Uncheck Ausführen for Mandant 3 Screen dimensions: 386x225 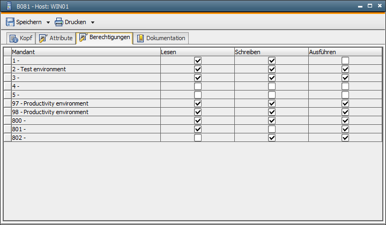[x=345, y=78]
